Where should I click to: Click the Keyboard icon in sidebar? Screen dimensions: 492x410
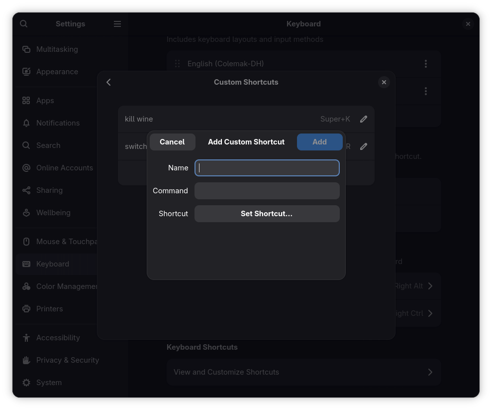[26, 264]
